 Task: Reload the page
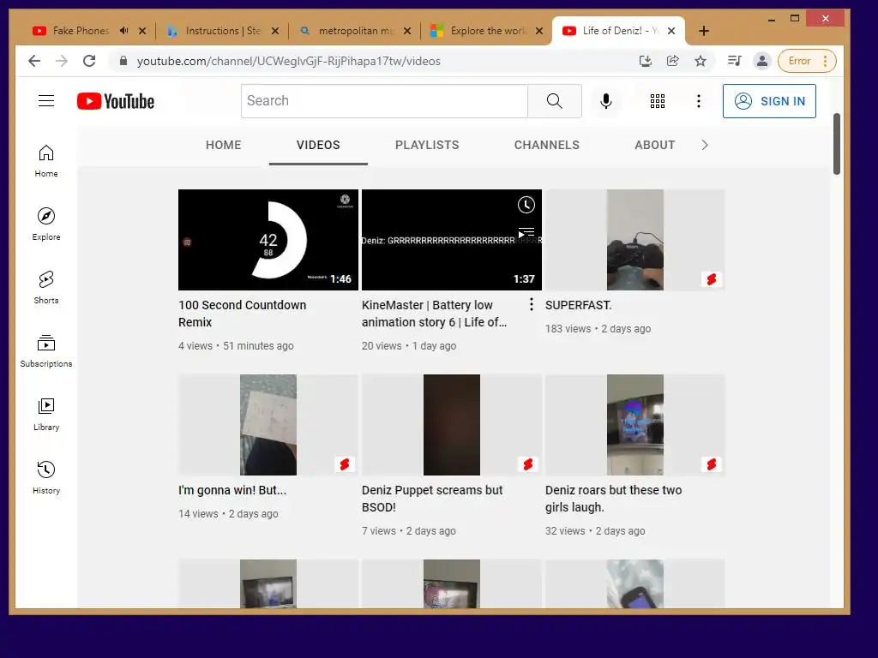click(89, 61)
